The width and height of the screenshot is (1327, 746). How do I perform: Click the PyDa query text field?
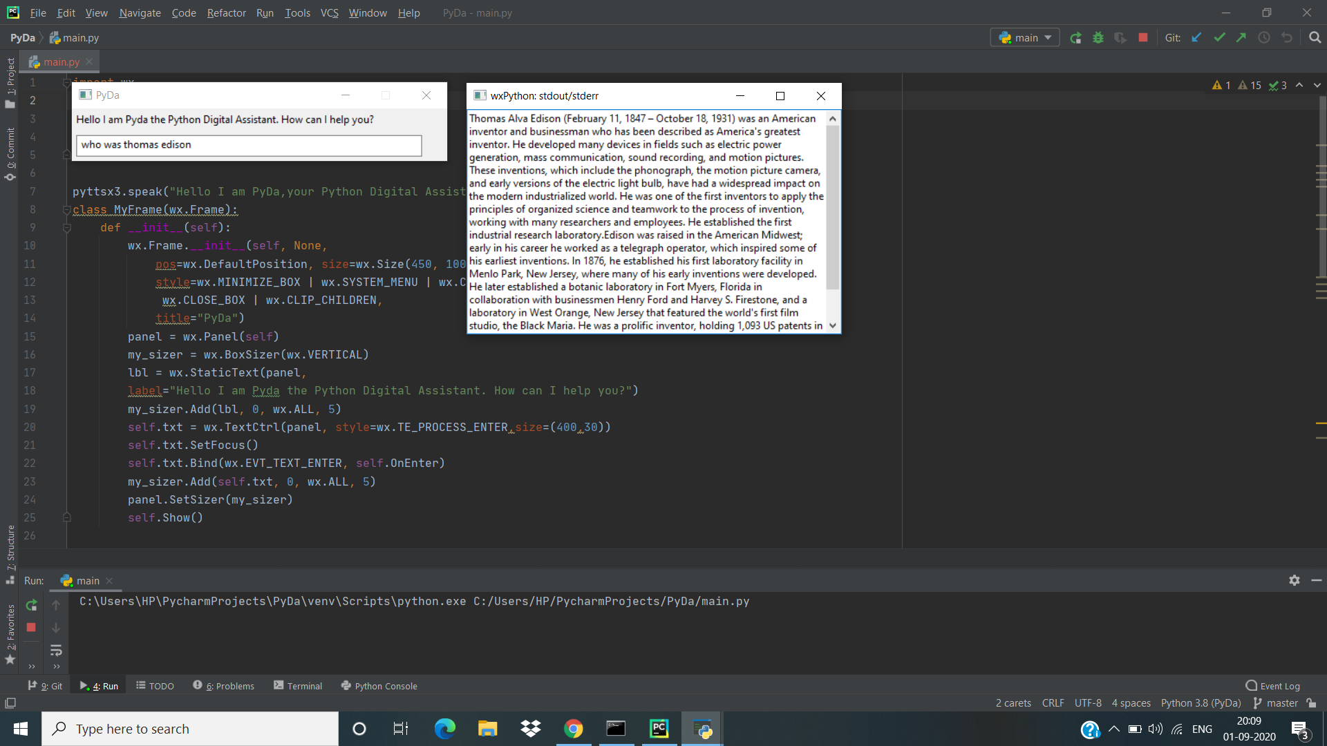[249, 145]
